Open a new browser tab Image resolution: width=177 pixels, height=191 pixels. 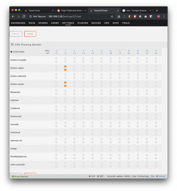(x=157, y=11)
